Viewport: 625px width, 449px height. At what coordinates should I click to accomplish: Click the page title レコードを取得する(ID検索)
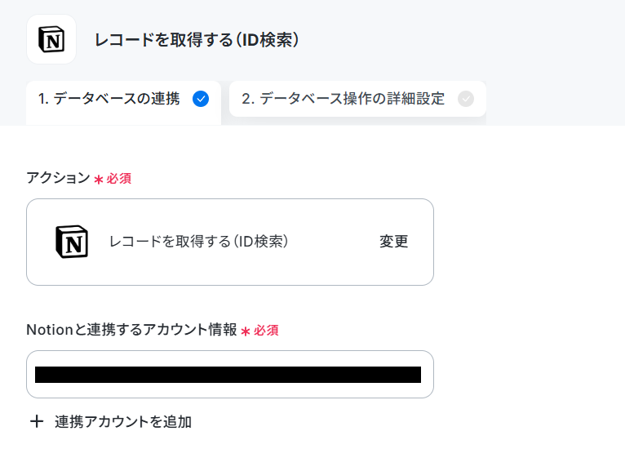coord(197,40)
